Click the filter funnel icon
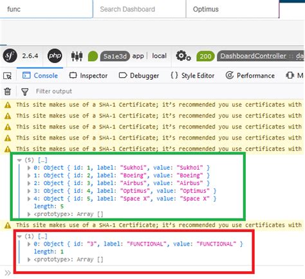This screenshot has height=279, width=305. click(25, 92)
